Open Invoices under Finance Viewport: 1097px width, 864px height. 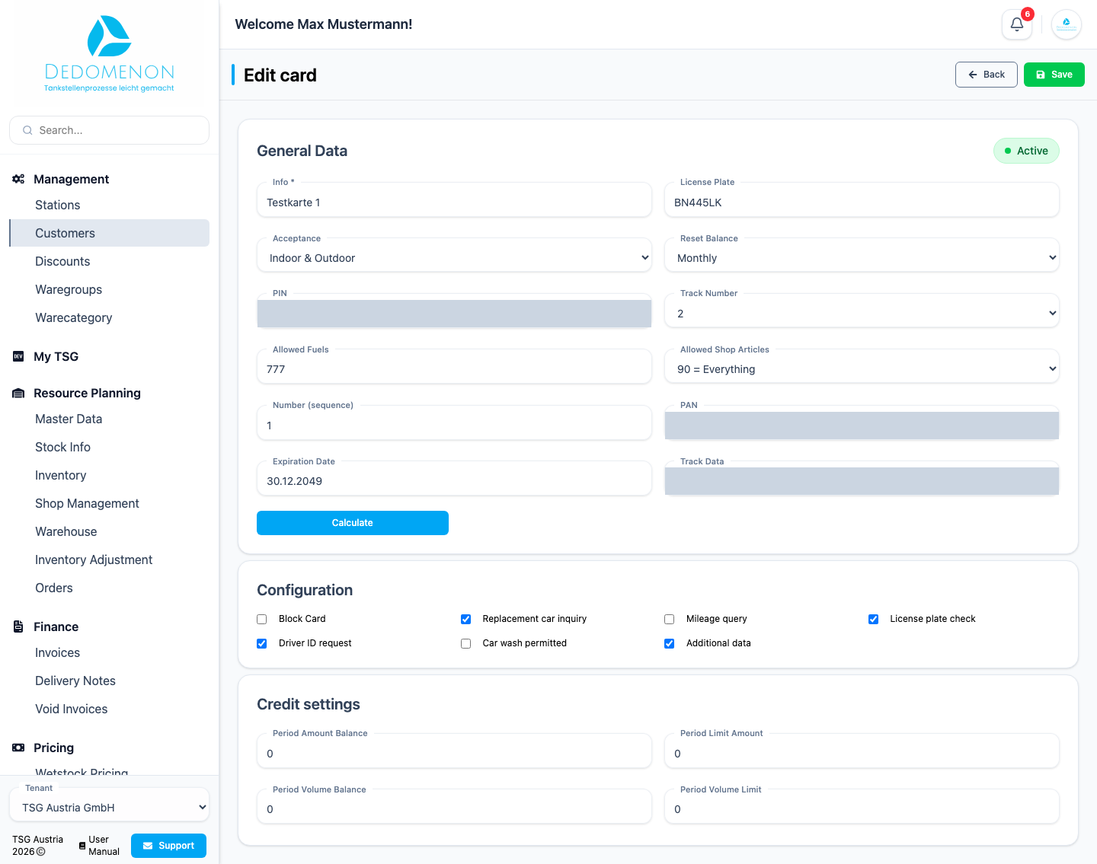point(57,652)
